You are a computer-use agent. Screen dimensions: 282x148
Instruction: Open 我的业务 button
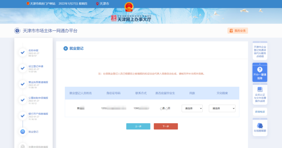[x=238, y=31]
